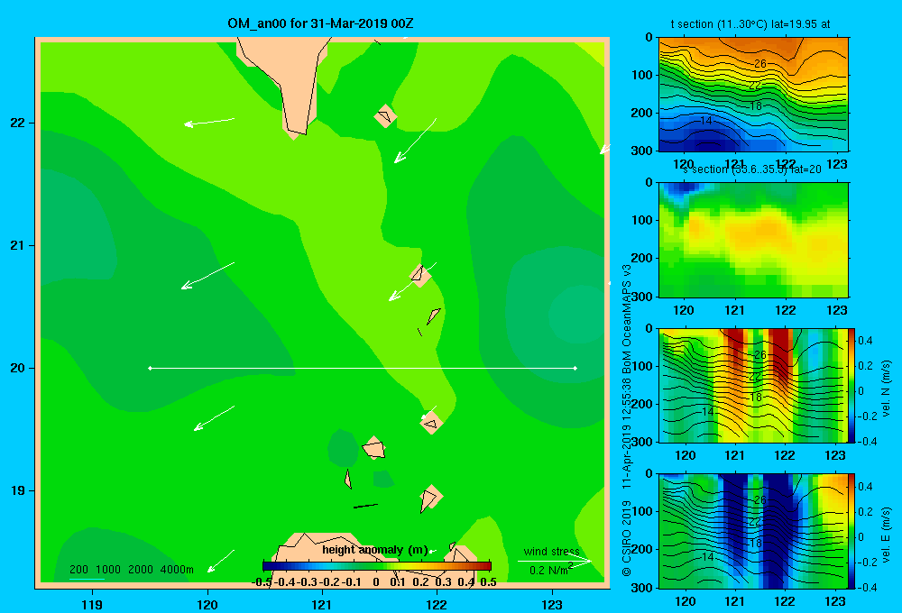This screenshot has width=902, height=613.
Task: Click the longitude 121 axis label on main map
Action: click(x=322, y=604)
